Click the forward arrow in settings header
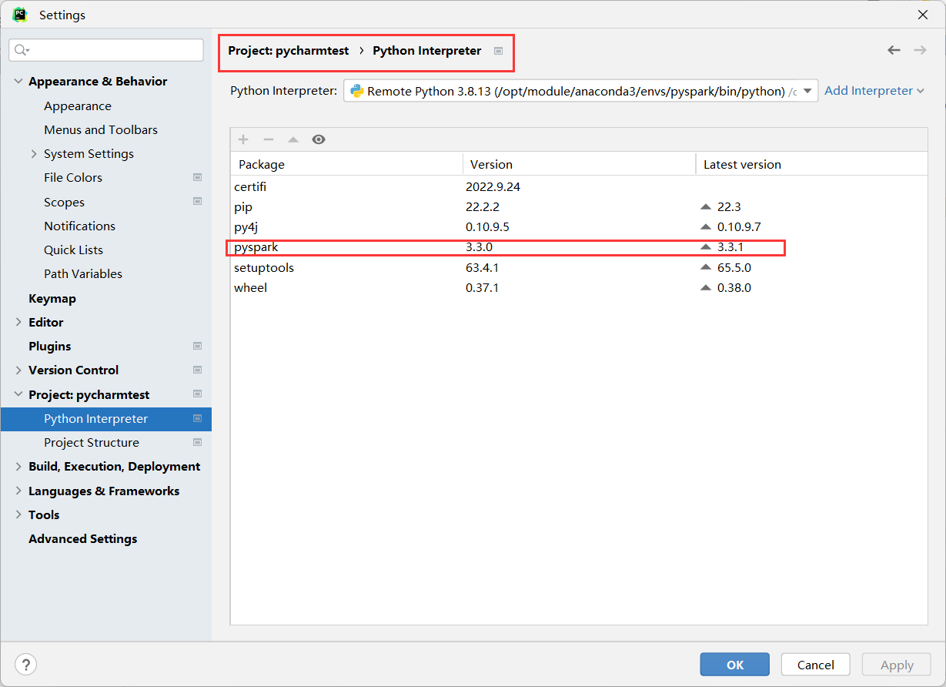 (x=920, y=50)
